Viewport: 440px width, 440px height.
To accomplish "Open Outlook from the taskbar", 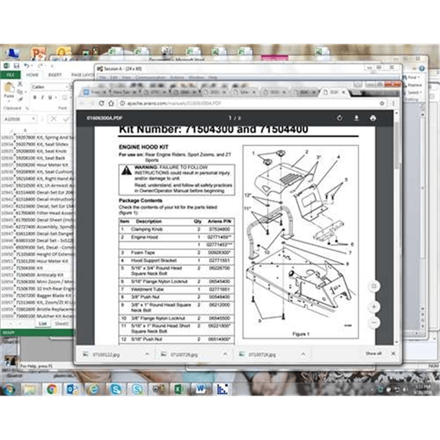I will (72, 389).
